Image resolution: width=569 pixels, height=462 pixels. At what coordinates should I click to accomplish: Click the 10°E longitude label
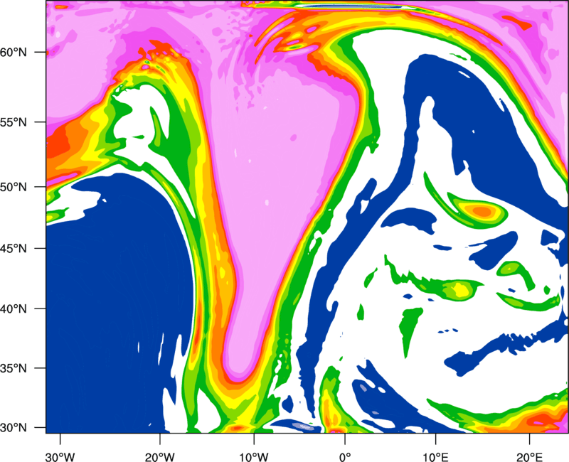coord(435,457)
